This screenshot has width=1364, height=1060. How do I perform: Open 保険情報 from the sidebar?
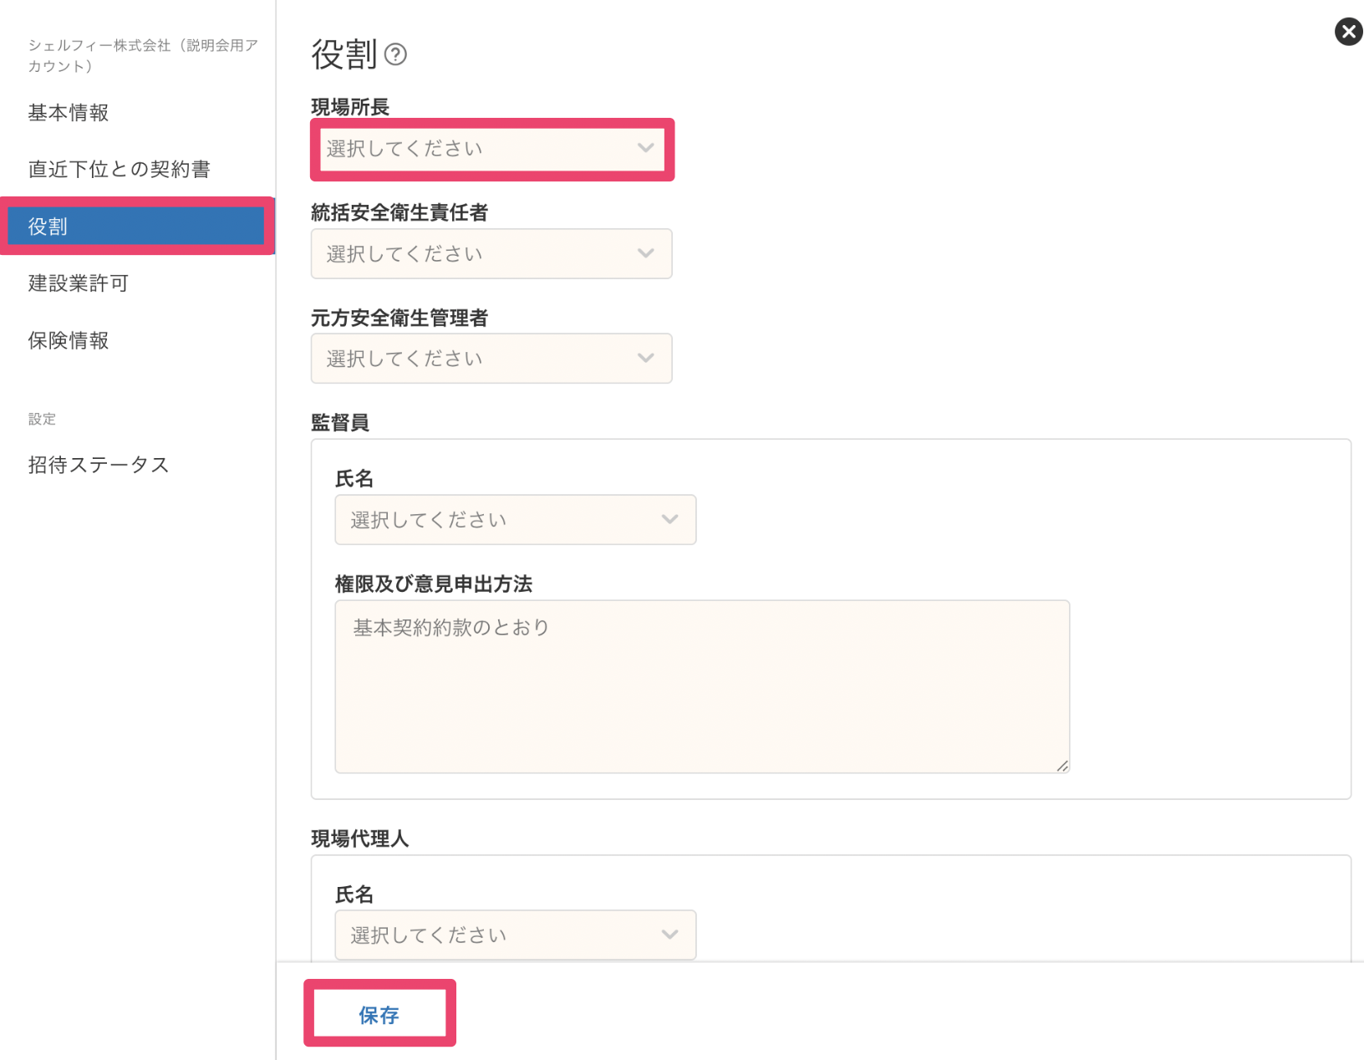tap(69, 340)
